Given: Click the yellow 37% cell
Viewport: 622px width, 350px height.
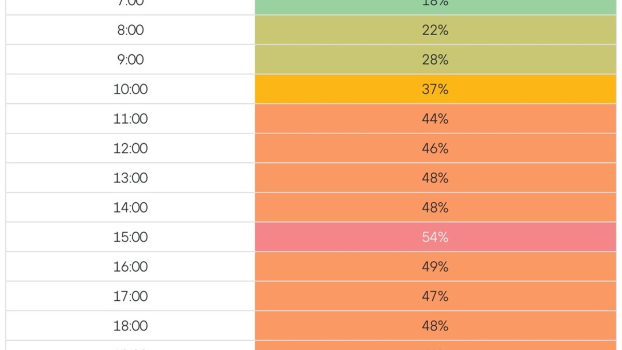Looking at the screenshot, I should [x=435, y=89].
